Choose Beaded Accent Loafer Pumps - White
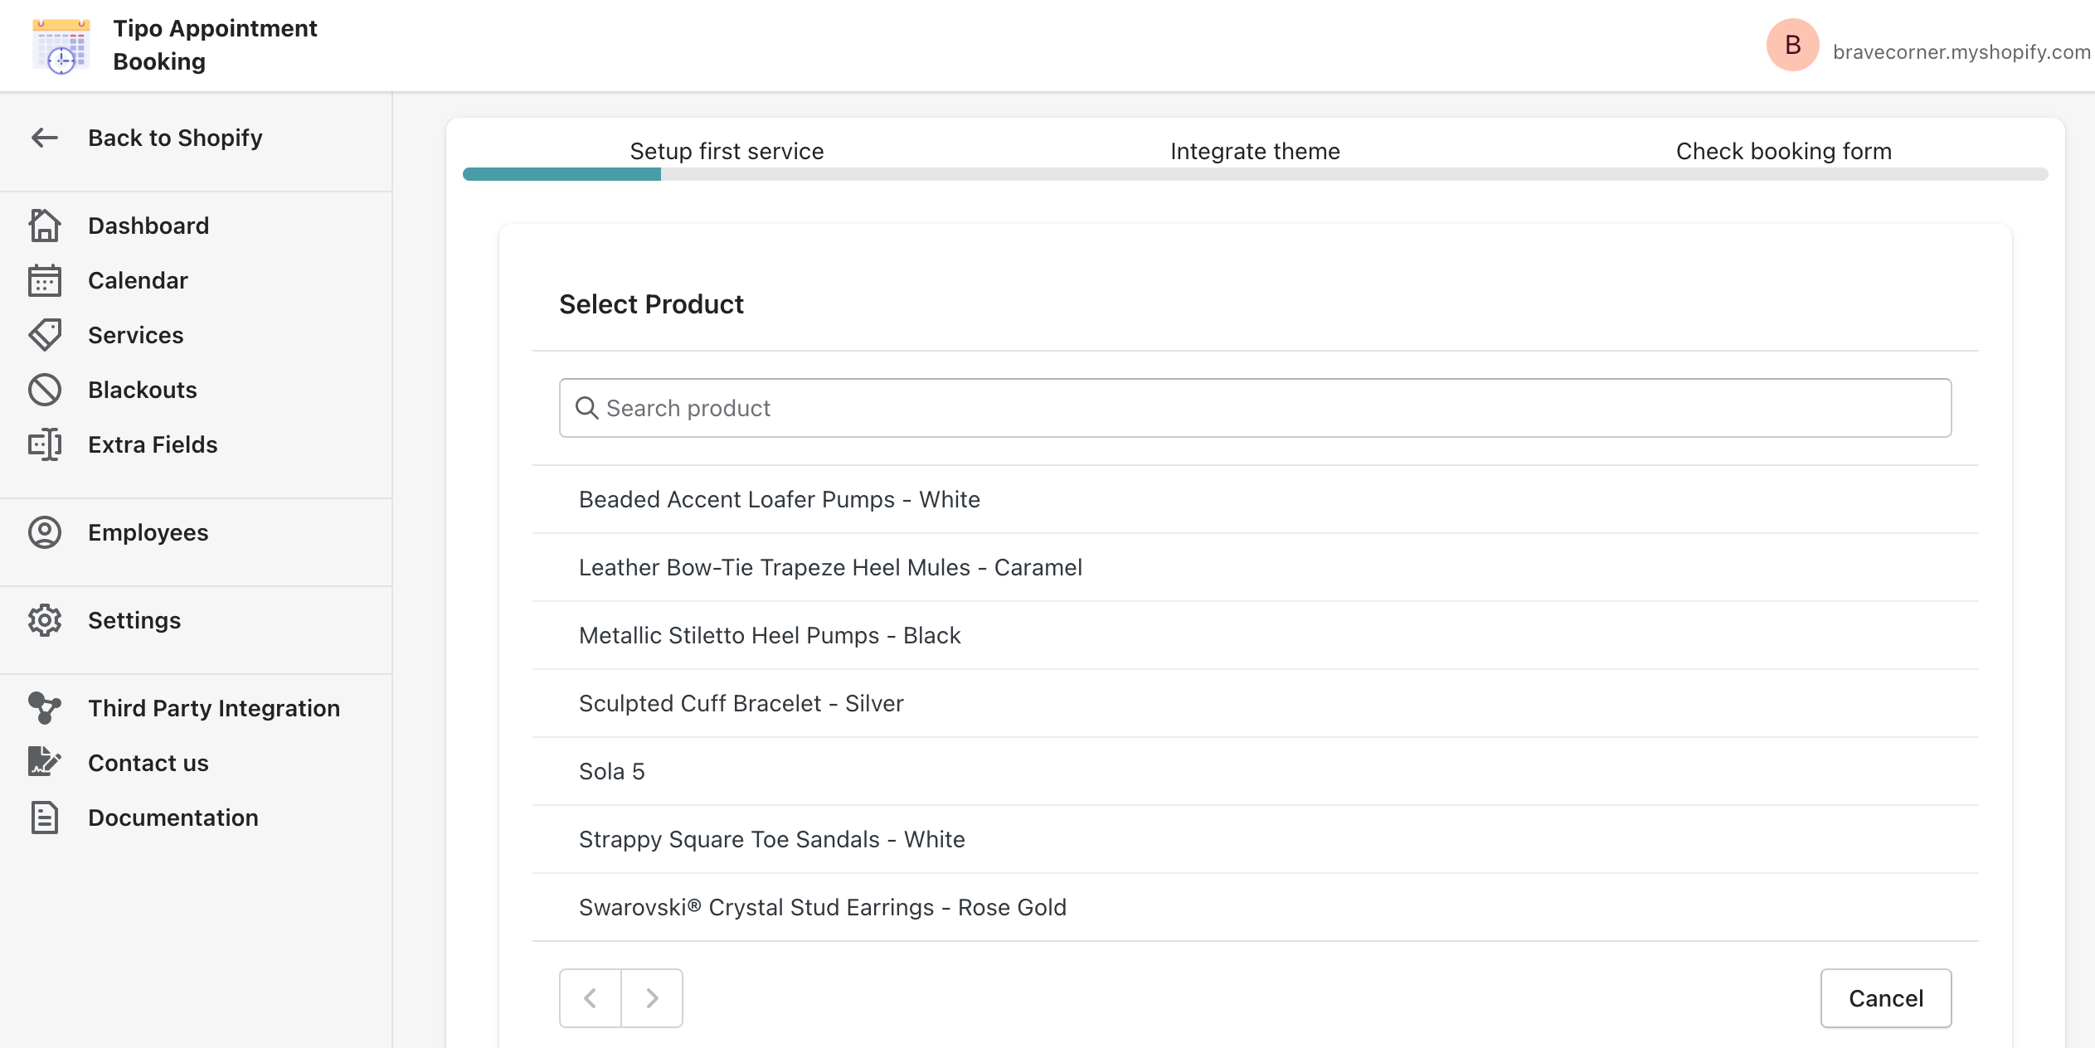This screenshot has height=1048, width=2095. click(x=1255, y=499)
